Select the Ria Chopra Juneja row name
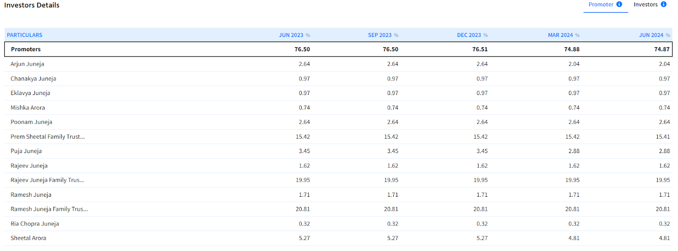This screenshot has height=251, width=678. [35, 224]
